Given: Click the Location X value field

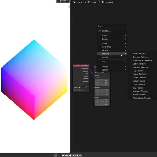Looking at the screenshot, I should tap(102, 80).
